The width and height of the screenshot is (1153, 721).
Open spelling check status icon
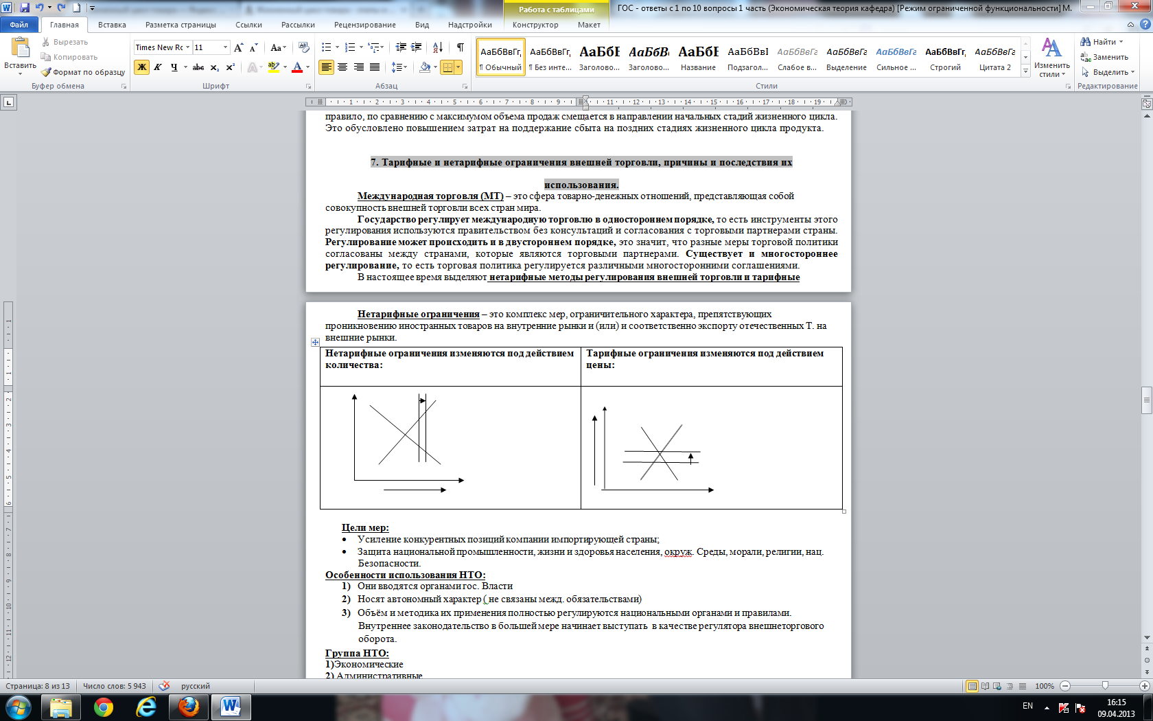tap(164, 686)
